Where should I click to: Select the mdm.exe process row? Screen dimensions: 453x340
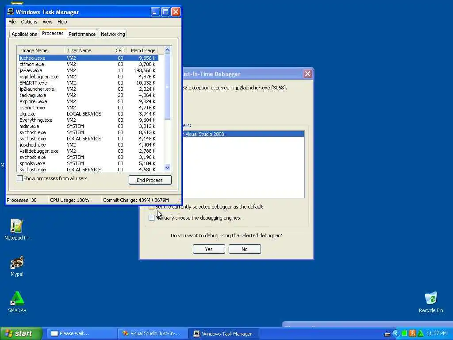(x=88, y=126)
